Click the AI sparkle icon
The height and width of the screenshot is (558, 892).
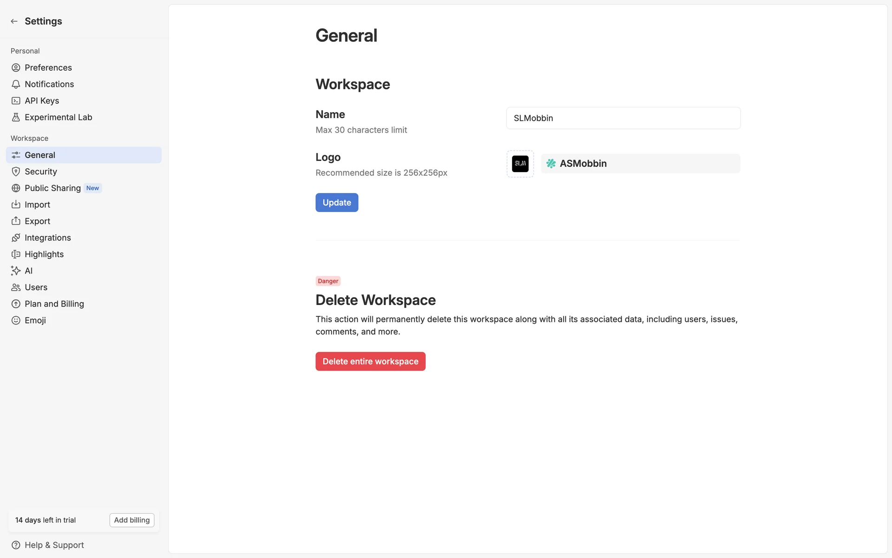pos(16,271)
